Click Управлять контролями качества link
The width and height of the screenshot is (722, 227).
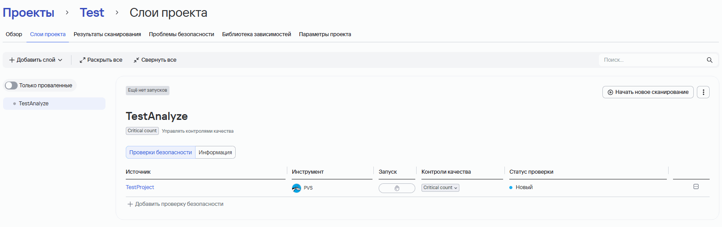tap(197, 131)
